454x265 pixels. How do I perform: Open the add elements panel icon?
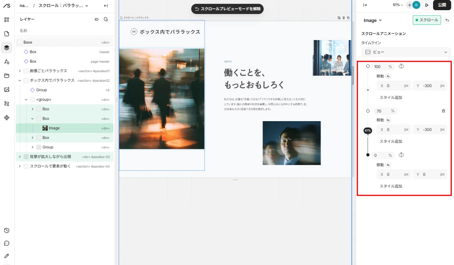click(6, 20)
